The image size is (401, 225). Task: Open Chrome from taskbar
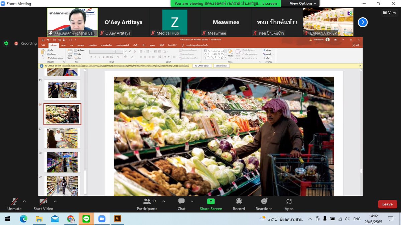(x=71, y=219)
